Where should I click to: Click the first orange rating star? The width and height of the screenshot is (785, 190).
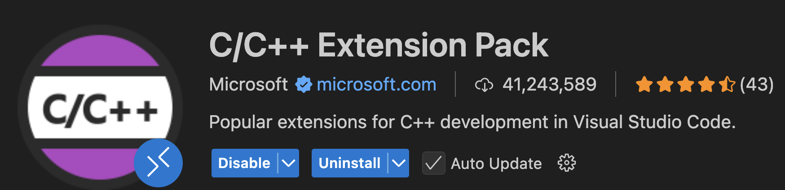(x=644, y=84)
